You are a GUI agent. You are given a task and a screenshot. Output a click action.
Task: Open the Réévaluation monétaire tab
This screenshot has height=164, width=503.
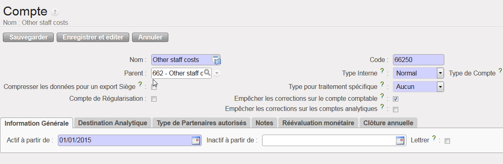[x=318, y=123]
